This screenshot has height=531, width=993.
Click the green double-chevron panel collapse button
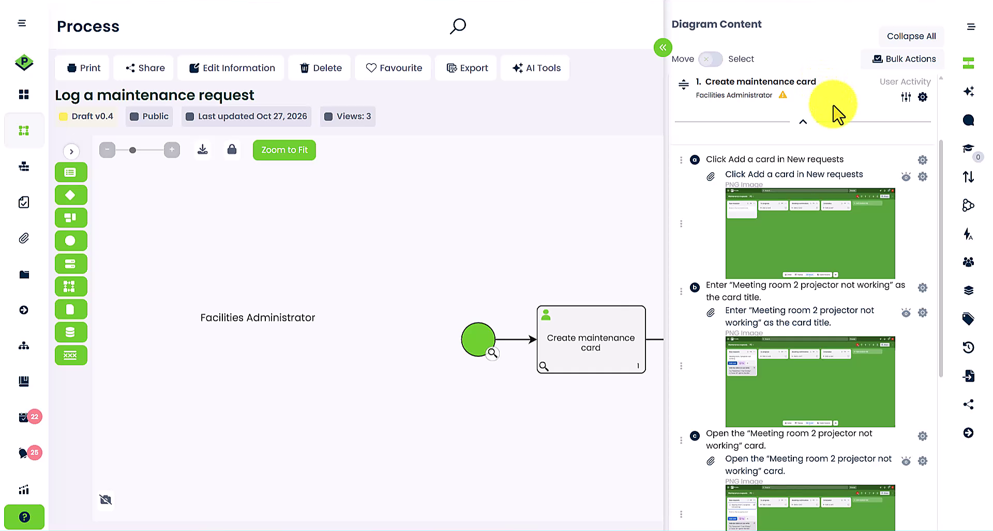click(x=663, y=48)
